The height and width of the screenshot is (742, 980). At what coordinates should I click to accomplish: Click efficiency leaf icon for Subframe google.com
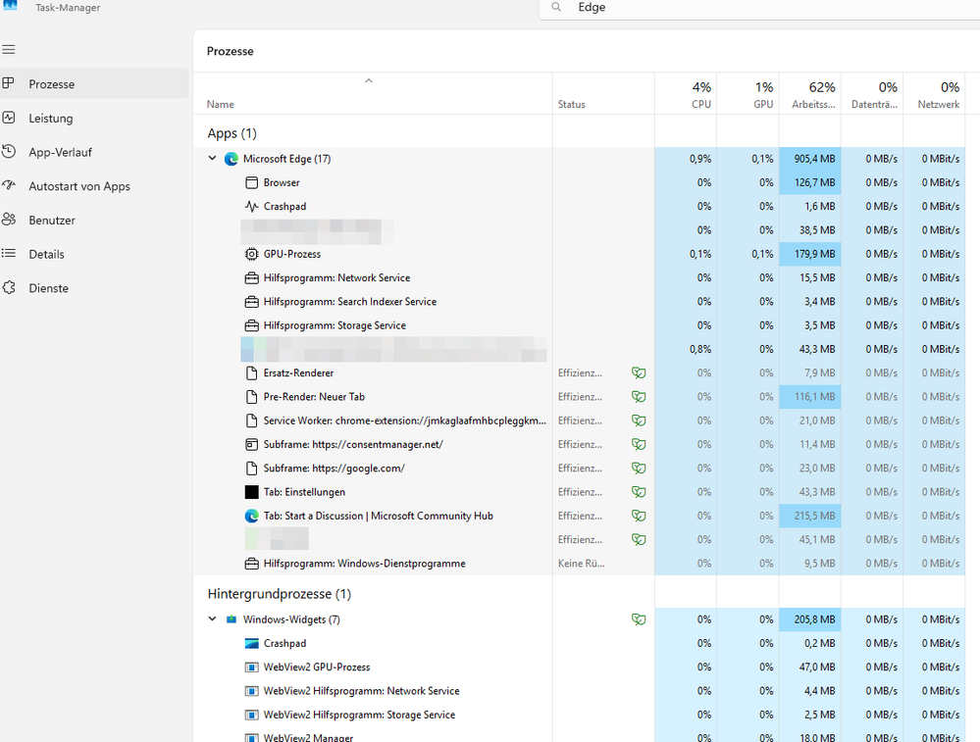[x=638, y=469]
